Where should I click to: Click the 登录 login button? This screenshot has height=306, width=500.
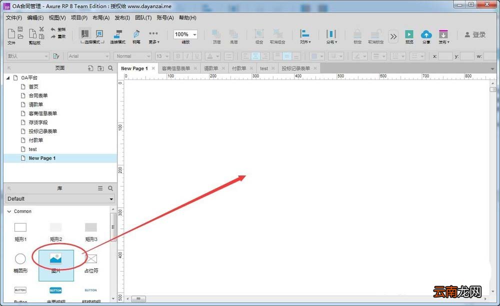click(475, 34)
